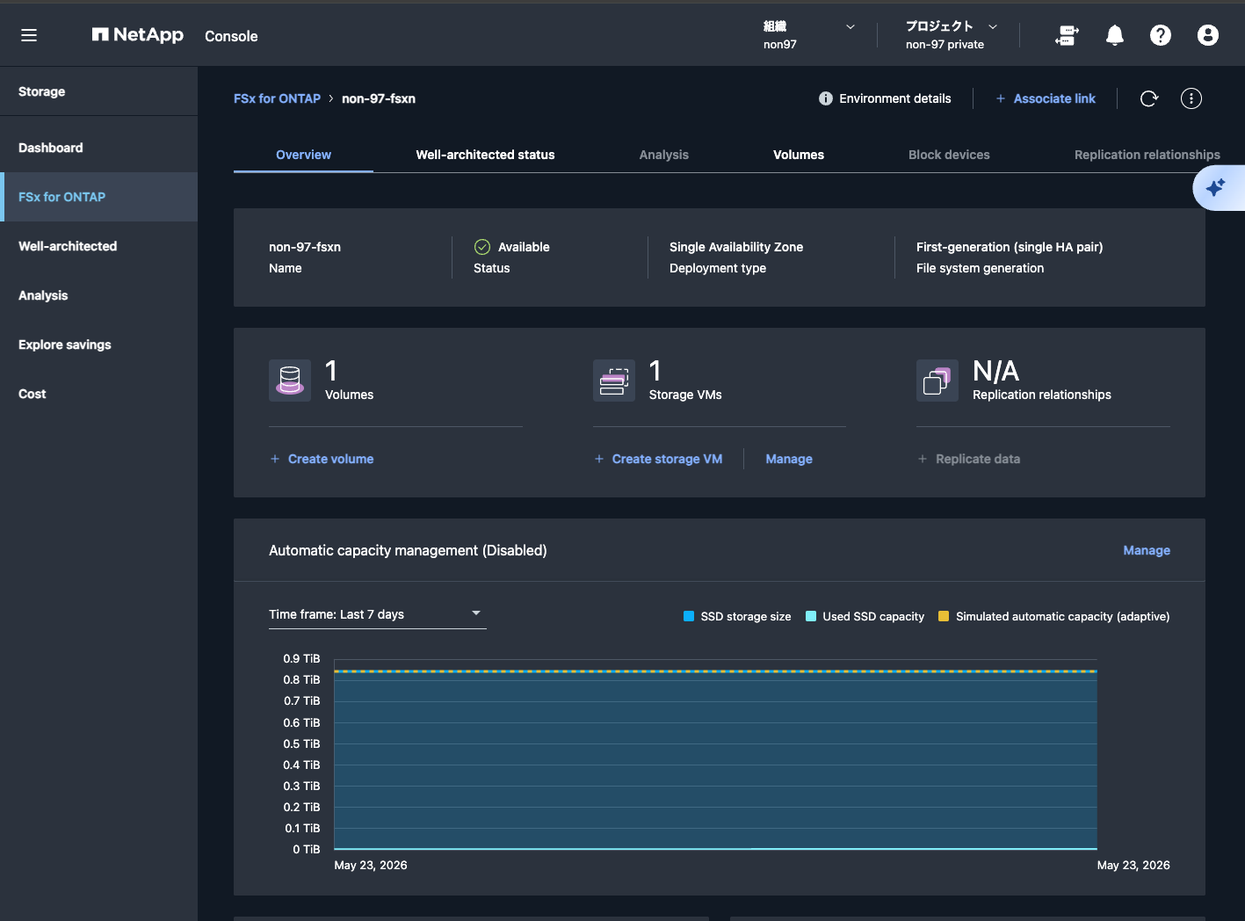
Task: Click the SSD storage size legend swatch
Action: coord(689,616)
